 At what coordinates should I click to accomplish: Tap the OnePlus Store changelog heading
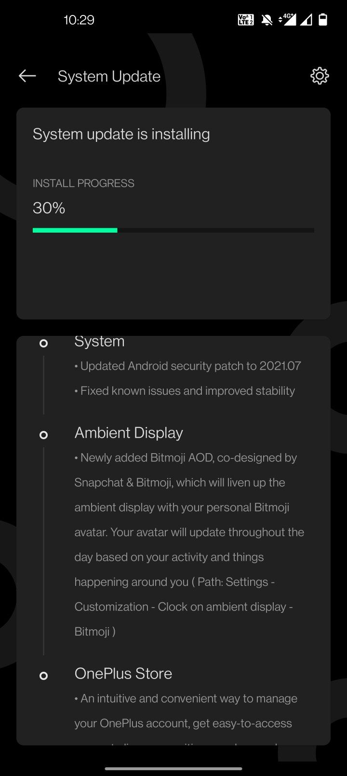[x=123, y=674]
